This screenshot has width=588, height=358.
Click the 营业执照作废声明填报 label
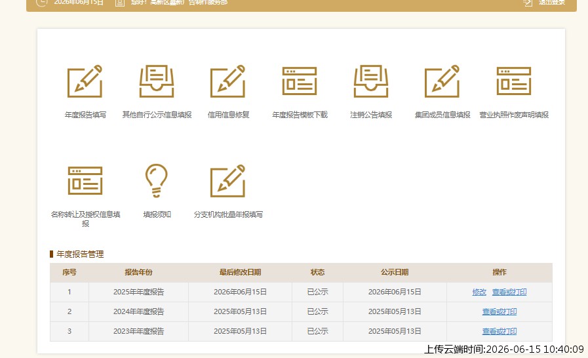(514, 115)
